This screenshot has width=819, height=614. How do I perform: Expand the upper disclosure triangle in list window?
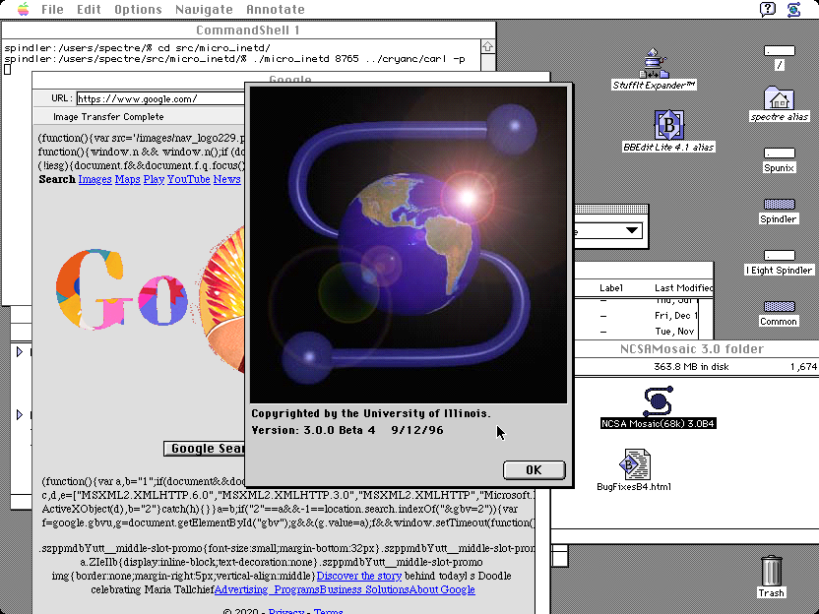click(20, 352)
